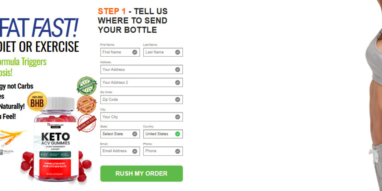This screenshot has width=382, height=191.
Task: Click the Keto ACV Gummies bottle image
Action: click(x=56, y=139)
